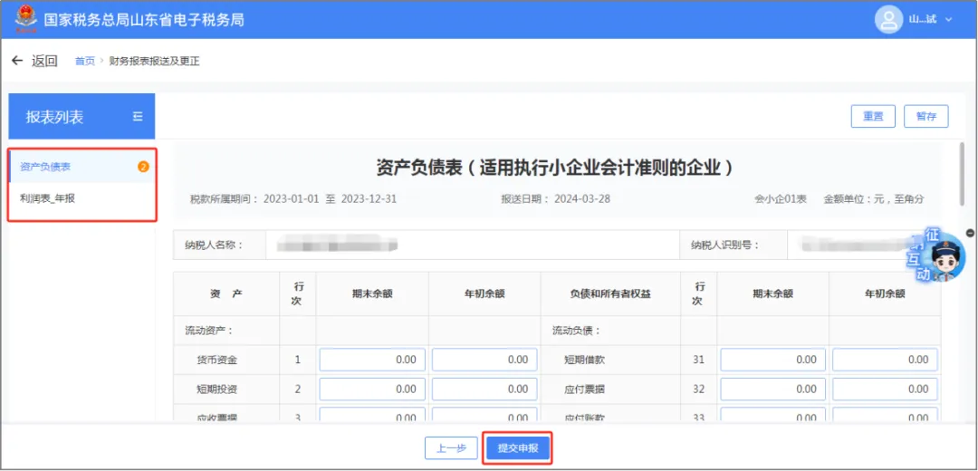Screen dimensions: 978x471
Task: Click 应付票据 年初余额 input field
Action: pyautogui.click(x=885, y=389)
